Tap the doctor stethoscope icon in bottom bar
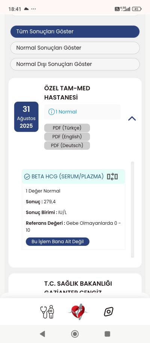Image resolution: width=150 pixels, height=343 pixels. tap(47, 311)
